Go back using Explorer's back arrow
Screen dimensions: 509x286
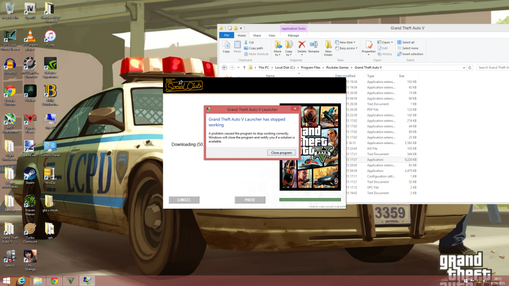(x=224, y=68)
